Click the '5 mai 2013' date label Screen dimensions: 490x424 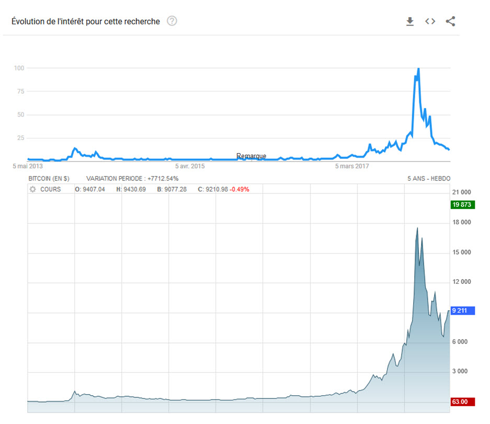(x=28, y=166)
